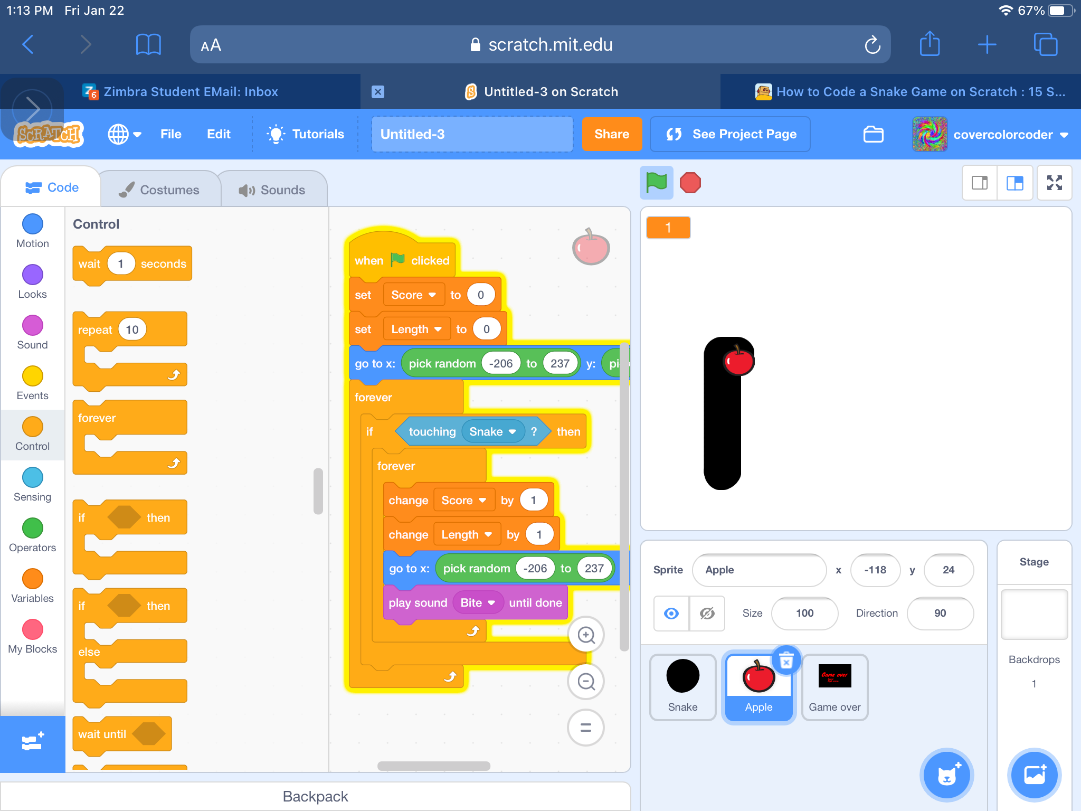This screenshot has width=1081, height=811.
Task: Click the green flag to run the project
Action: 656,183
